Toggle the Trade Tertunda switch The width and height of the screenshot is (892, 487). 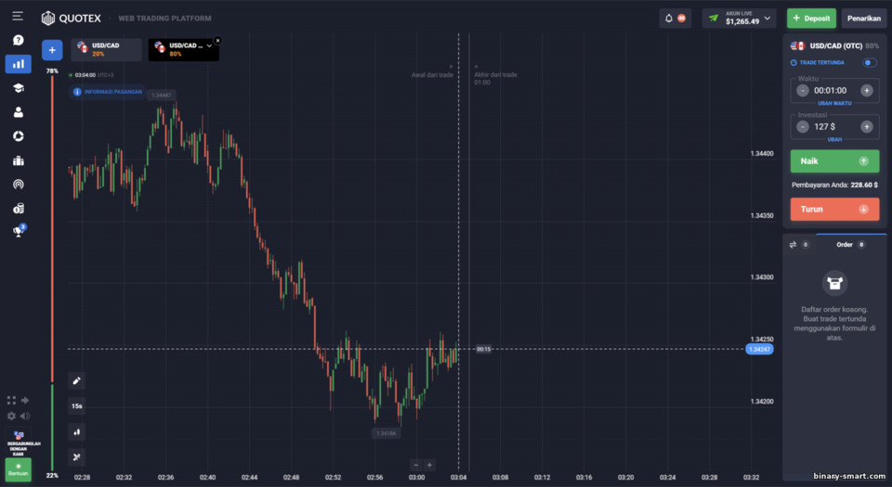tap(870, 62)
